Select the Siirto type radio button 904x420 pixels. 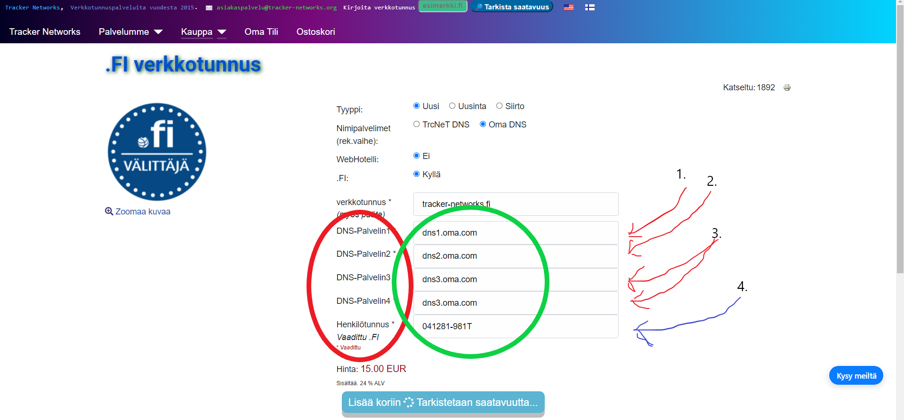click(x=499, y=106)
